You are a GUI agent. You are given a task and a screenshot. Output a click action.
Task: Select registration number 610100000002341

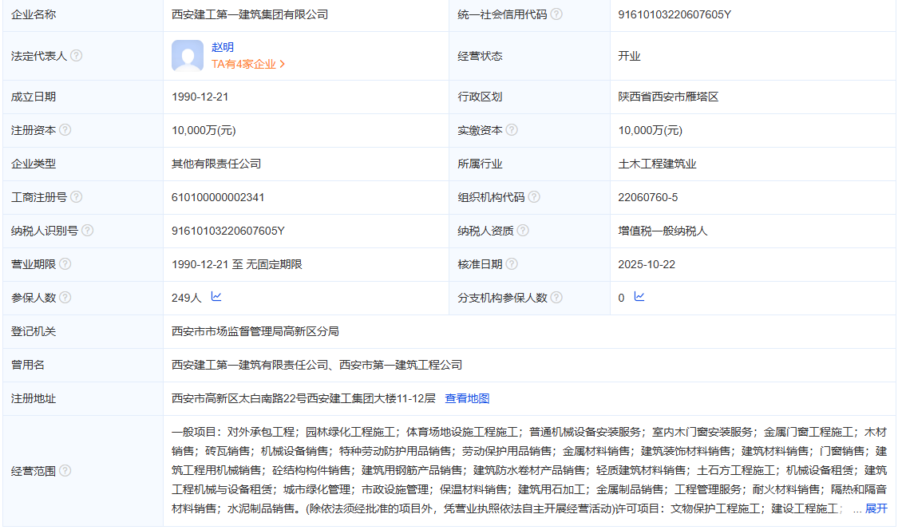point(218,197)
